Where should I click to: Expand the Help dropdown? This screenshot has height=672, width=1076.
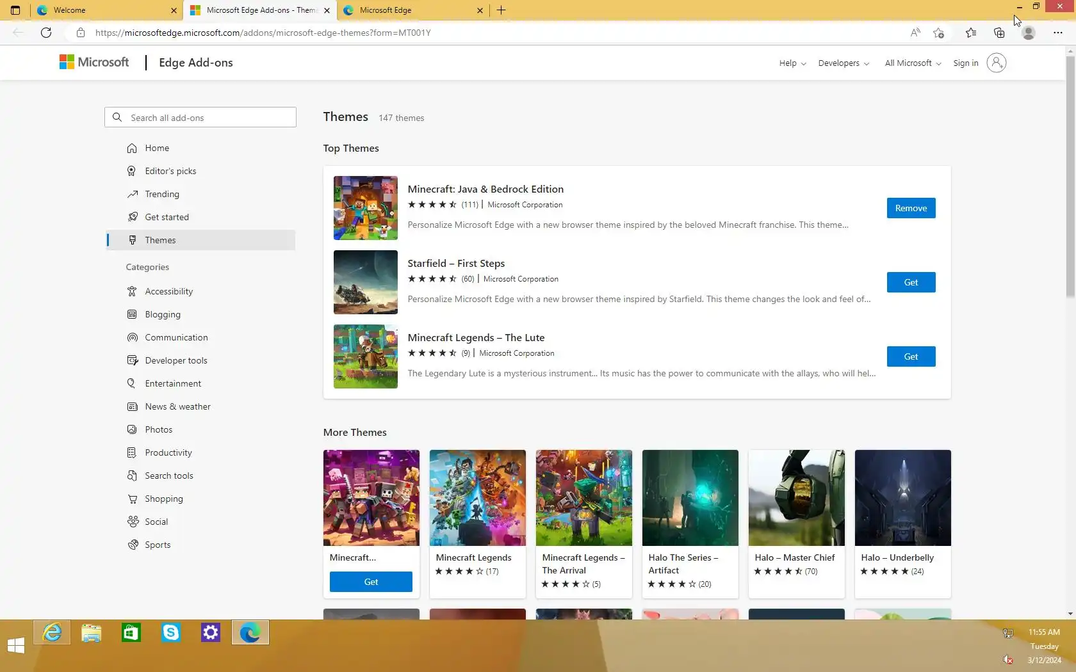click(x=793, y=63)
